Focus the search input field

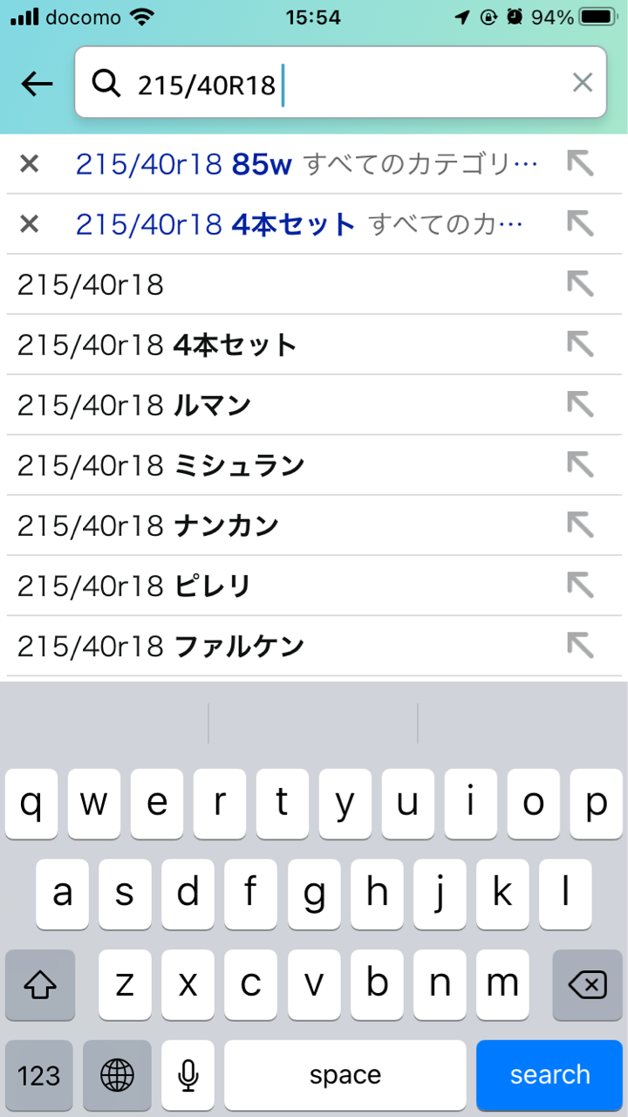tap(349, 84)
